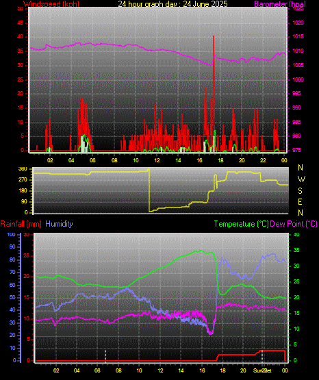Click windspeed axis value 40
This screenshot has height=380, width=319.
click(x=21, y=37)
